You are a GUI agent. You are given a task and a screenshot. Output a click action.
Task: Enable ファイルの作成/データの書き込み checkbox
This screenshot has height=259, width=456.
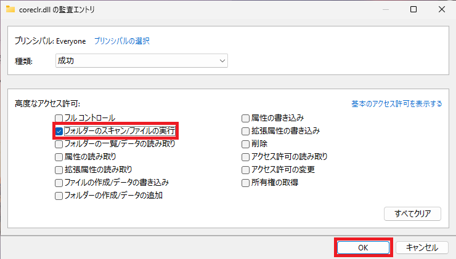coord(59,183)
